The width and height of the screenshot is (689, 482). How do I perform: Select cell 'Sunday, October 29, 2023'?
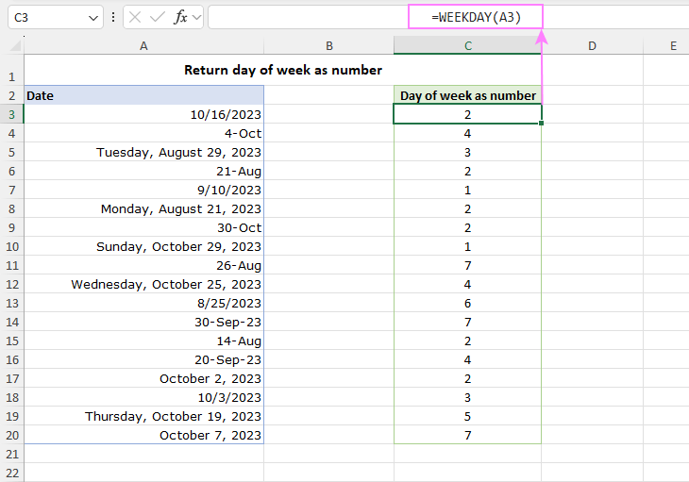click(x=144, y=247)
